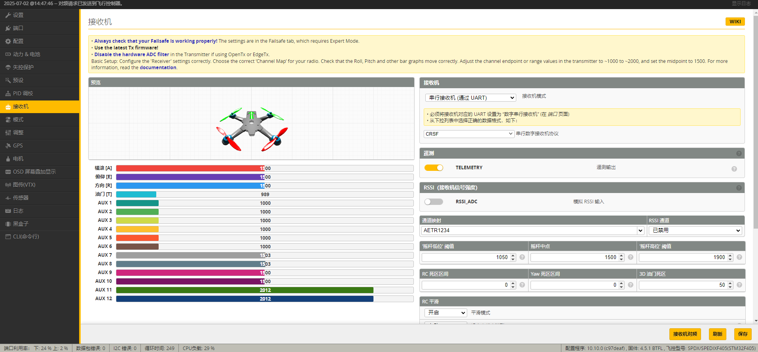Screen dimensions: 758x352
Task: Click the wrench icon beside 设置
Action: (8, 15)
